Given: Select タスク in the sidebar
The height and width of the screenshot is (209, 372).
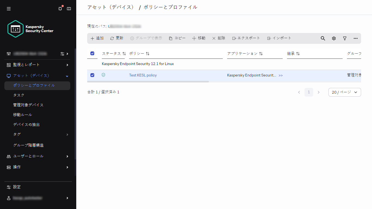Looking at the screenshot, I should coord(18,95).
